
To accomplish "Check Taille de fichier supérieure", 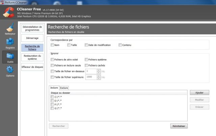I will tap(52, 77).
